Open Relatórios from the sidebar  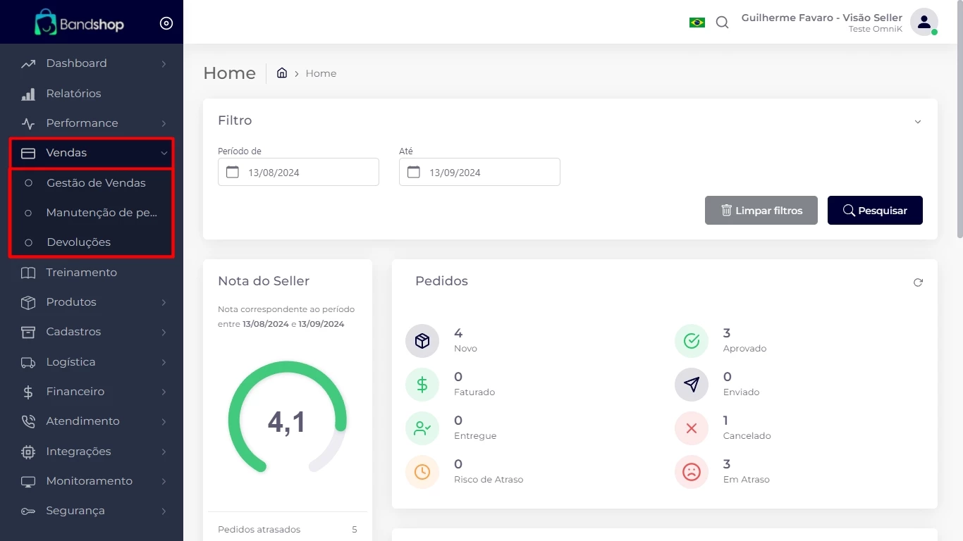73,93
